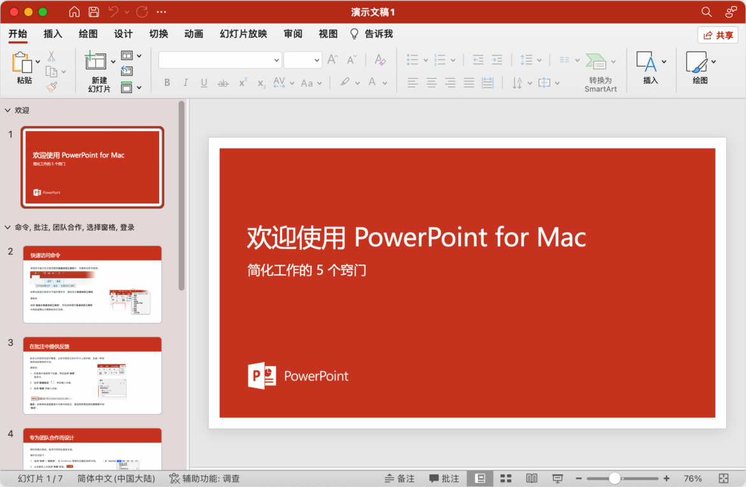This screenshot has height=487, width=746.
Task: Open the font size dropdown
Action: (316, 60)
